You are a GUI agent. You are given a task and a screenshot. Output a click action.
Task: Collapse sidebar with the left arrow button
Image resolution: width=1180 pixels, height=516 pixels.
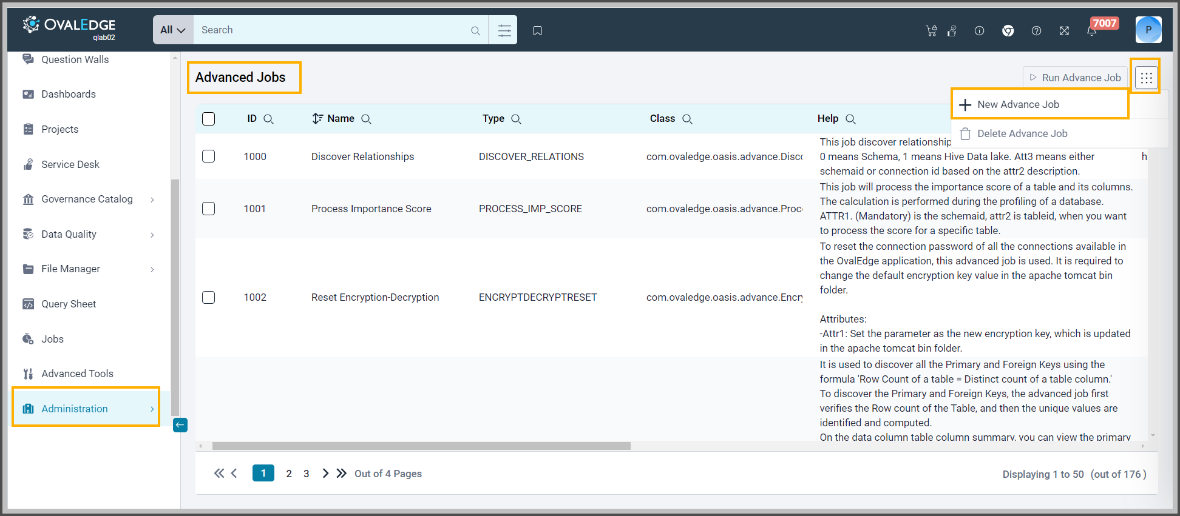(x=180, y=425)
